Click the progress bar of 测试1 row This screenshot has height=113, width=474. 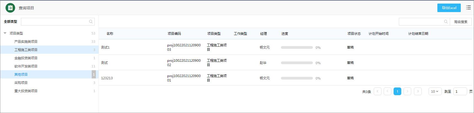coord(297,47)
